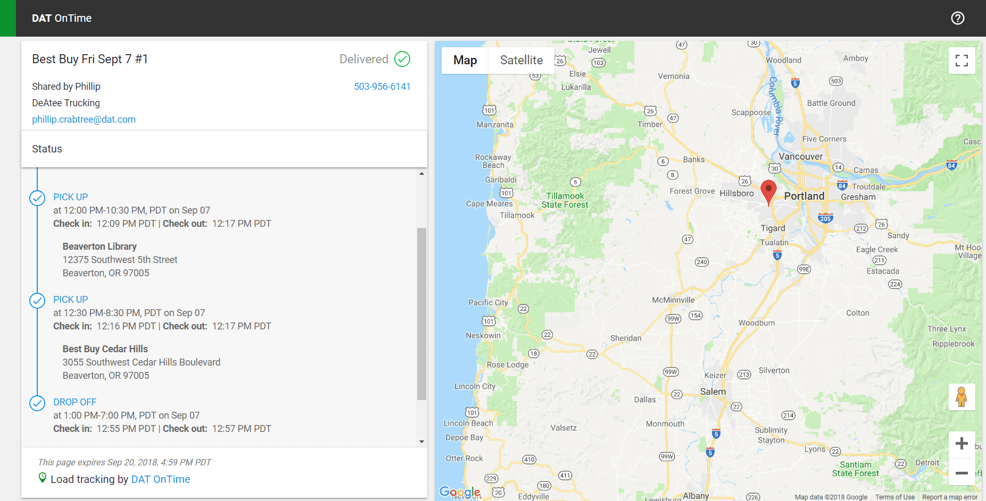This screenshot has height=501, width=986.
Task: Click the Lincoln City label on the map
Action: (475, 386)
